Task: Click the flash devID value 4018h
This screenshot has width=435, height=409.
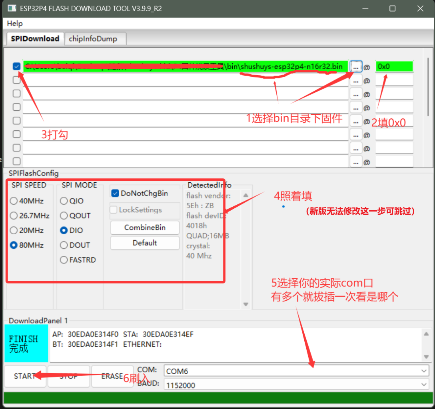Action: (196, 226)
